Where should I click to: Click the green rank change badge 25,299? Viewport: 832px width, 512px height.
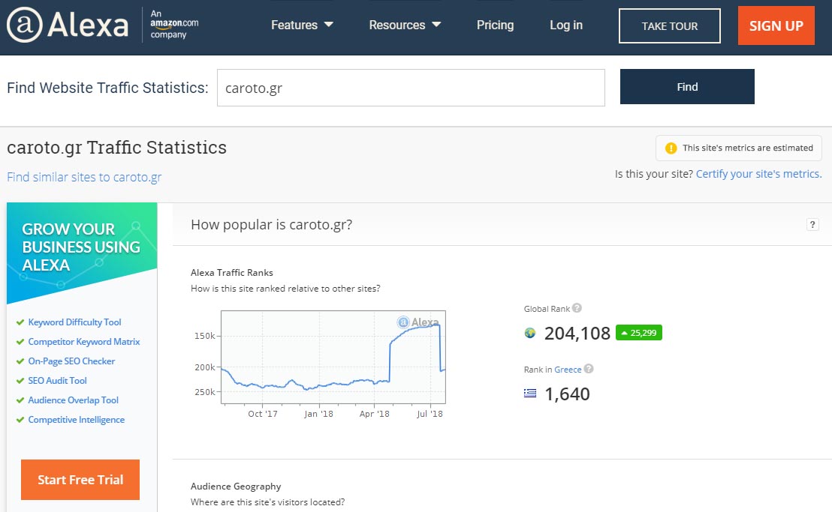tap(638, 333)
